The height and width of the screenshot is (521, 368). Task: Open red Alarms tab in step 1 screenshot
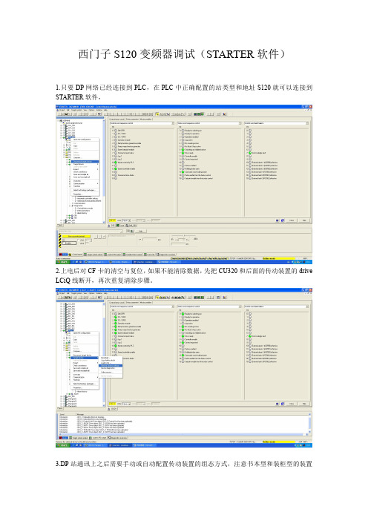62,254
